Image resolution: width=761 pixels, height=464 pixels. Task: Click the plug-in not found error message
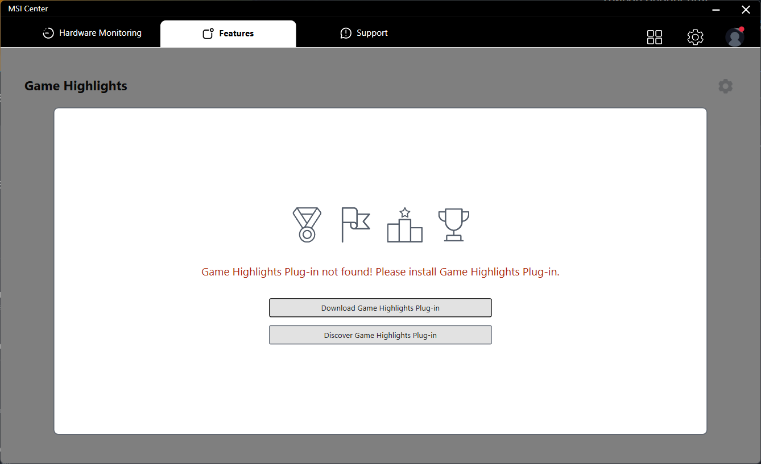[x=381, y=272]
